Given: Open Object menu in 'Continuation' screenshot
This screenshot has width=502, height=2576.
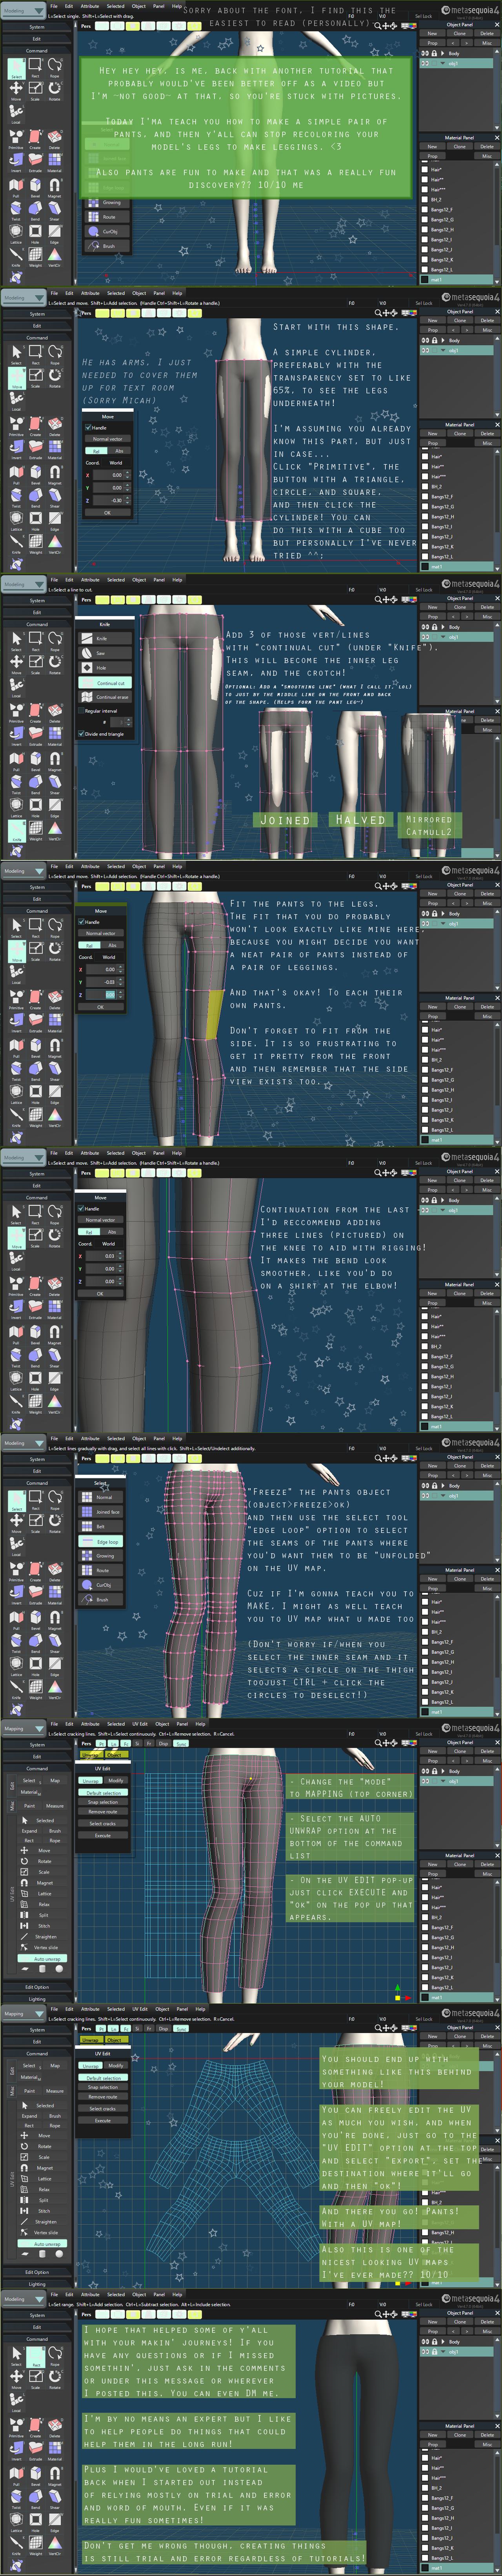Looking at the screenshot, I should point(139,1153).
